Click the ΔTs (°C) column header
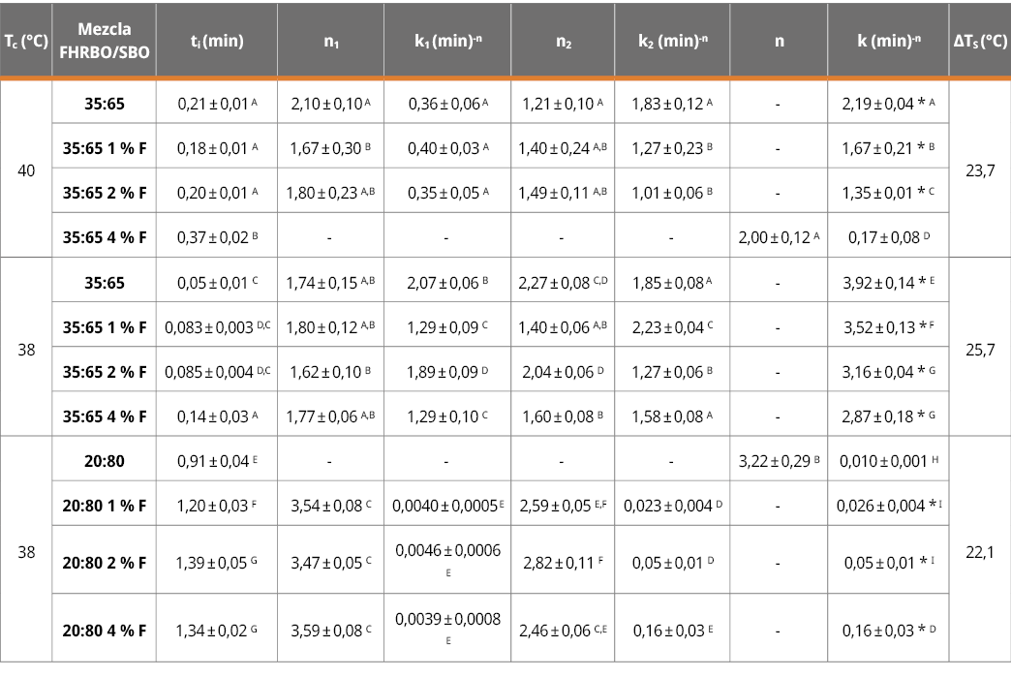 [x=979, y=42]
